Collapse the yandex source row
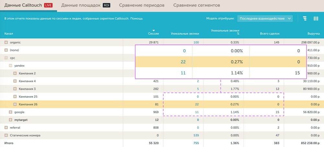Image resolution: width=324 pixels, height=147 pixels. pyautogui.click(x=11, y=66)
